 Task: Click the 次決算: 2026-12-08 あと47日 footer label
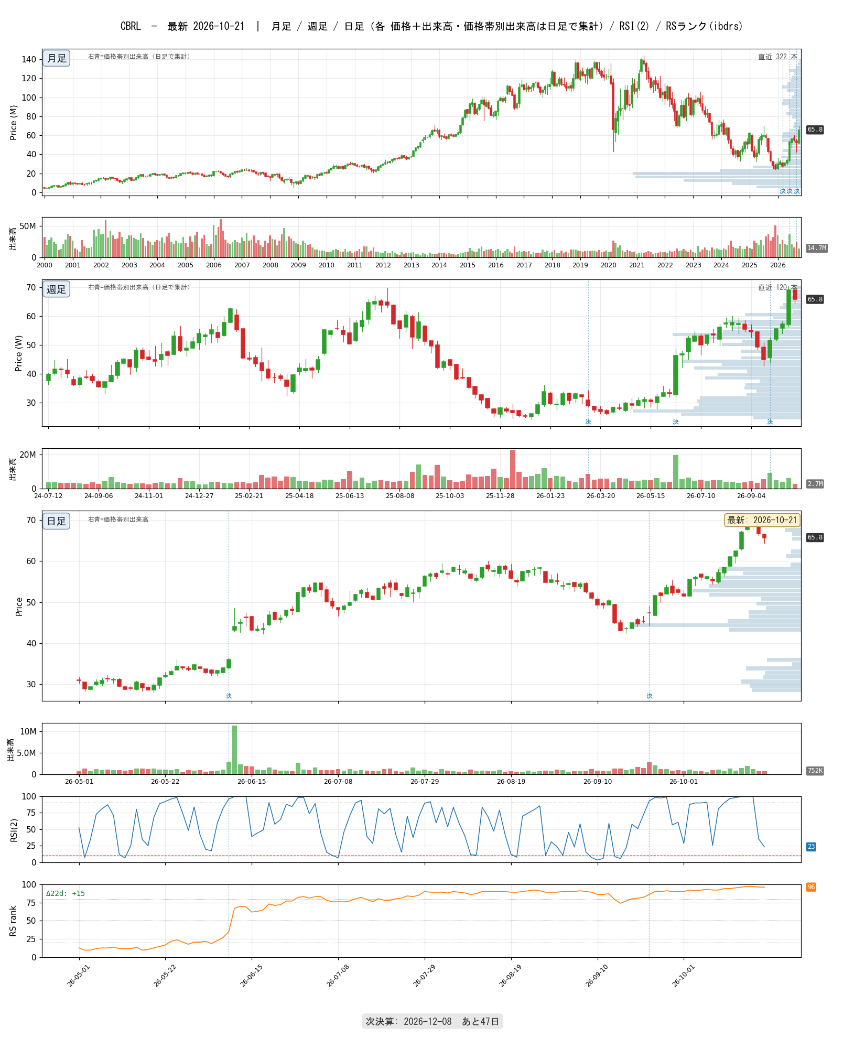433,1021
